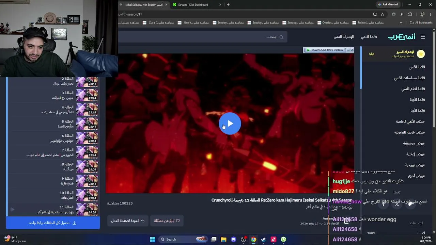Open Windows taskbar Search box
The height and width of the screenshot is (245, 436).
184,239
